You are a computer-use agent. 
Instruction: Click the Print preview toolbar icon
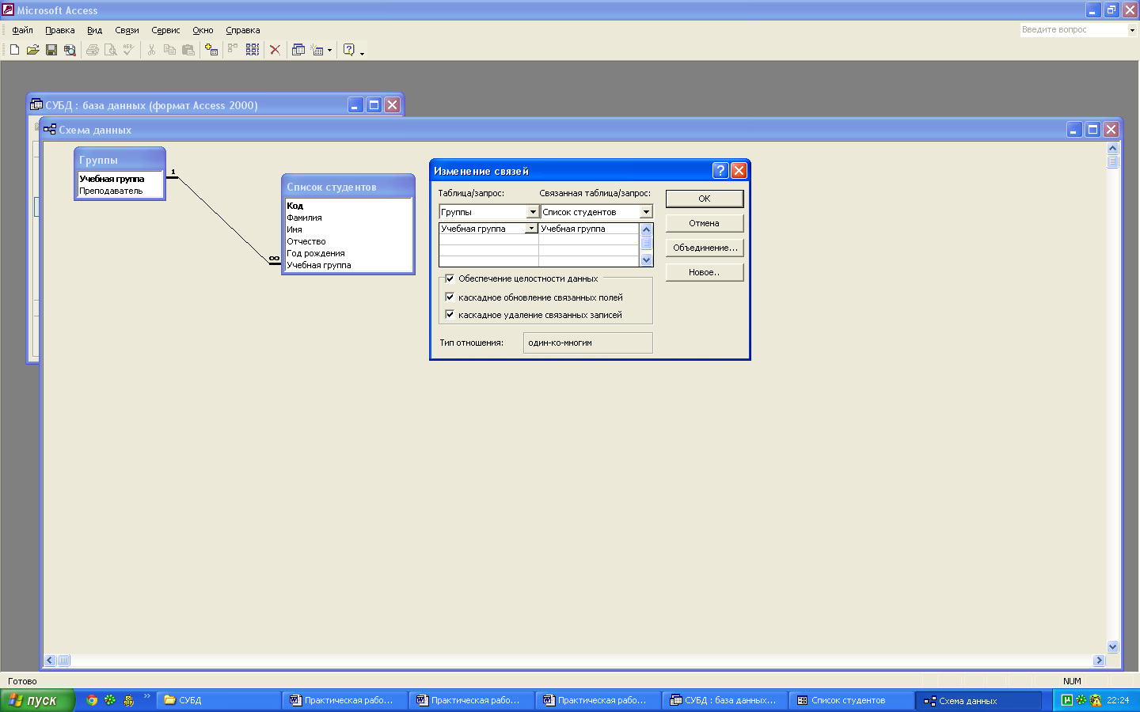[x=111, y=50]
